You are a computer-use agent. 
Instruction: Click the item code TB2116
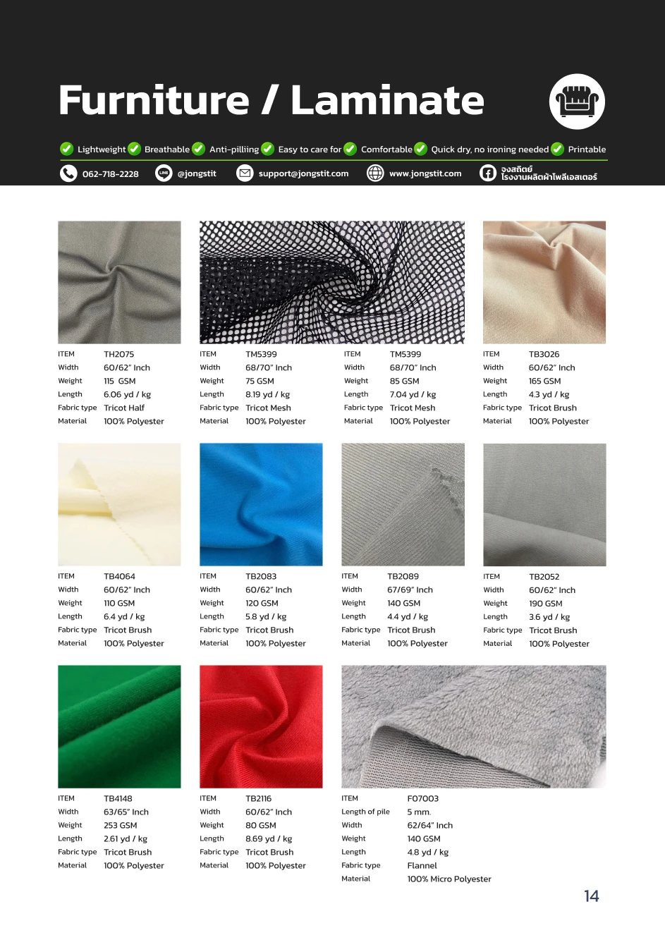(258, 798)
